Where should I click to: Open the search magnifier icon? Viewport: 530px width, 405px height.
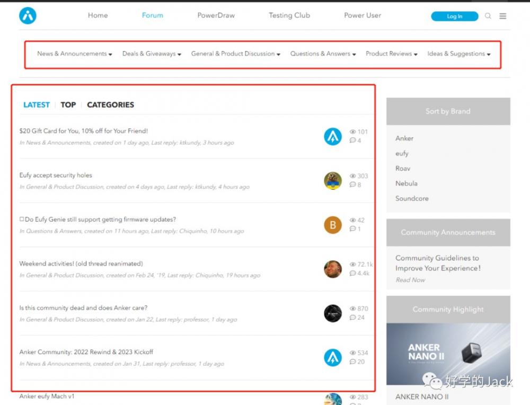(488, 16)
